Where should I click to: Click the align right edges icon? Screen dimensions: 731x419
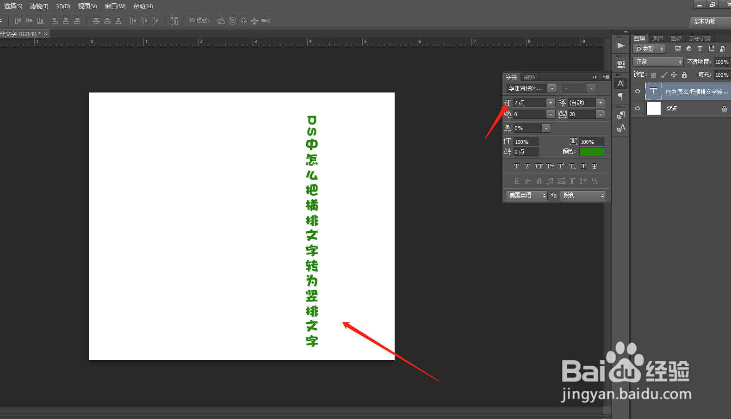coord(77,21)
